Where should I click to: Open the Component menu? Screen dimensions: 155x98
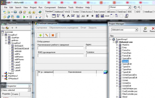point(50,7)
